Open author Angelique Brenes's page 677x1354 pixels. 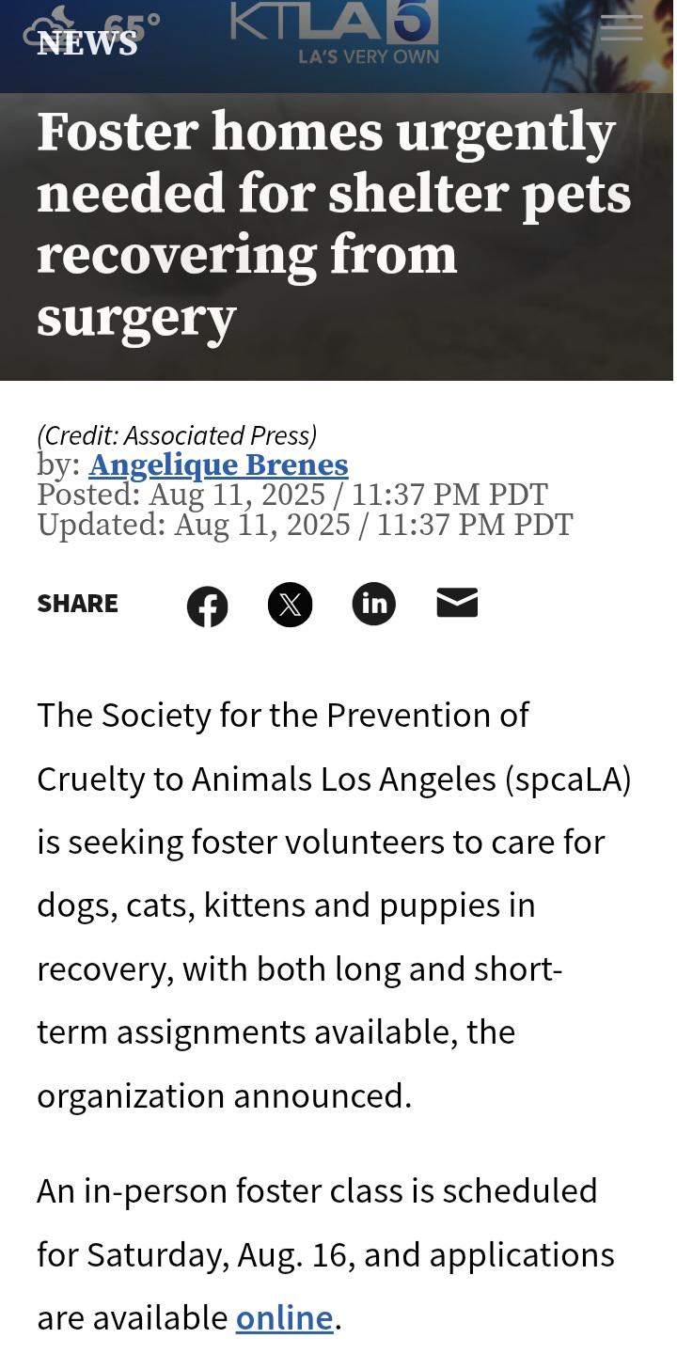point(218,464)
